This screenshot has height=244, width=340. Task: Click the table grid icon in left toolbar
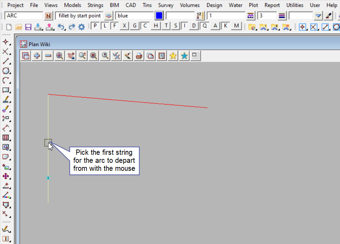coord(6,138)
